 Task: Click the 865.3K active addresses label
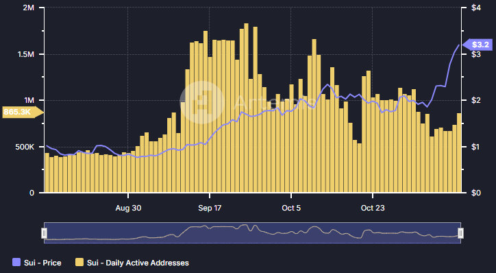(x=23, y=112)
